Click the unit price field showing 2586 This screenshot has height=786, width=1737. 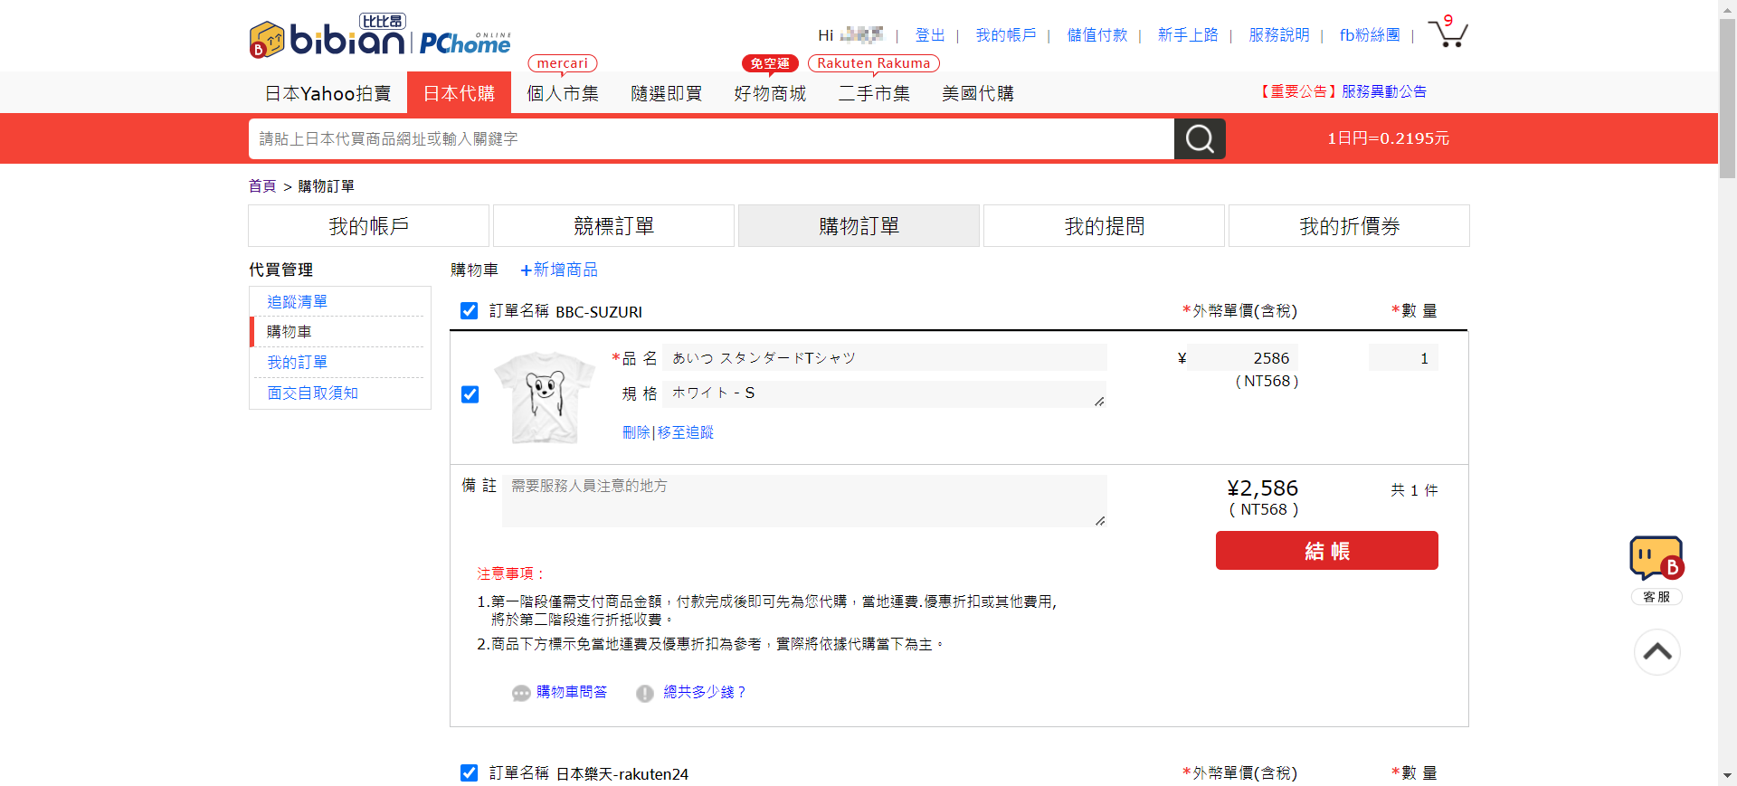1243,358
